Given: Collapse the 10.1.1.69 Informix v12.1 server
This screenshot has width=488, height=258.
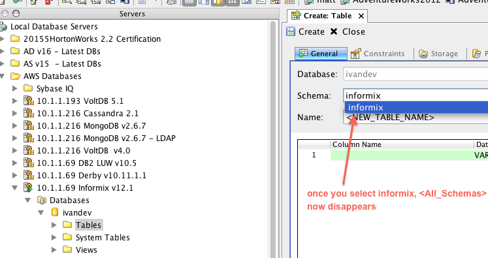Looking at the screenshot, I should [14, 188].
